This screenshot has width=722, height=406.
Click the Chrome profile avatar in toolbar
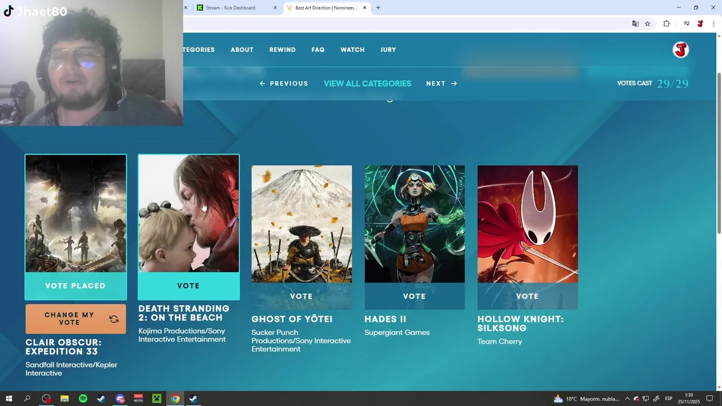coord(700,24)
